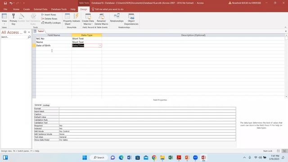
Task: Click the Modify Lookups command
Action: click(x=51, y=22)
